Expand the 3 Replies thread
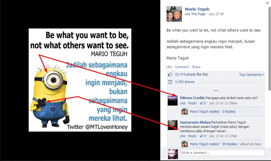This screenshot has width=271, height=161. pos(229,111)
